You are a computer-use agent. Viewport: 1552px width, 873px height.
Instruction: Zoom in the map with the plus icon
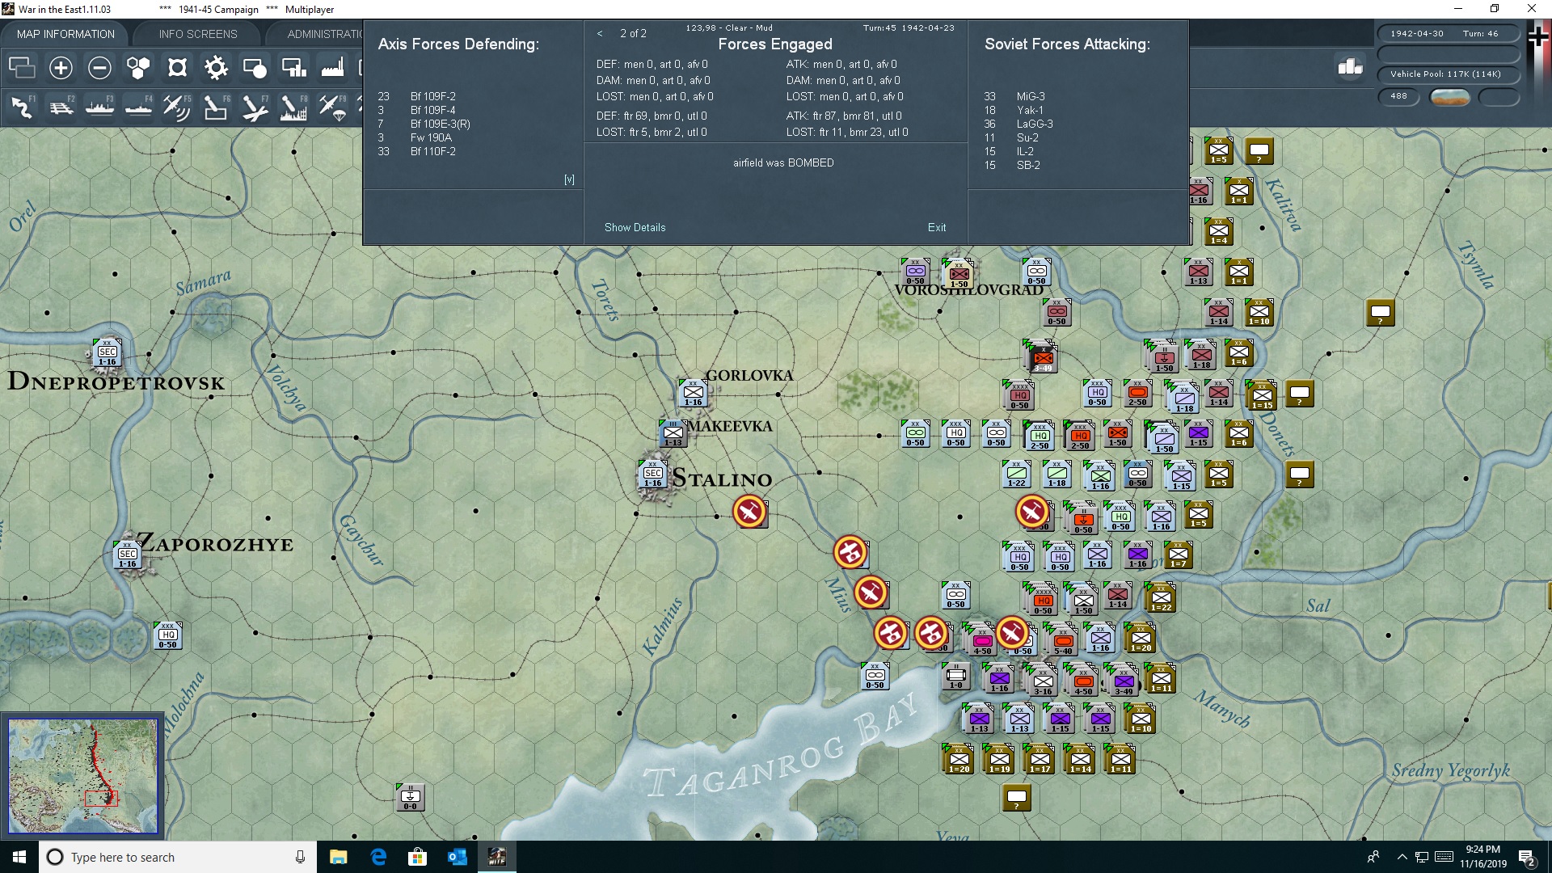[61, 68]
